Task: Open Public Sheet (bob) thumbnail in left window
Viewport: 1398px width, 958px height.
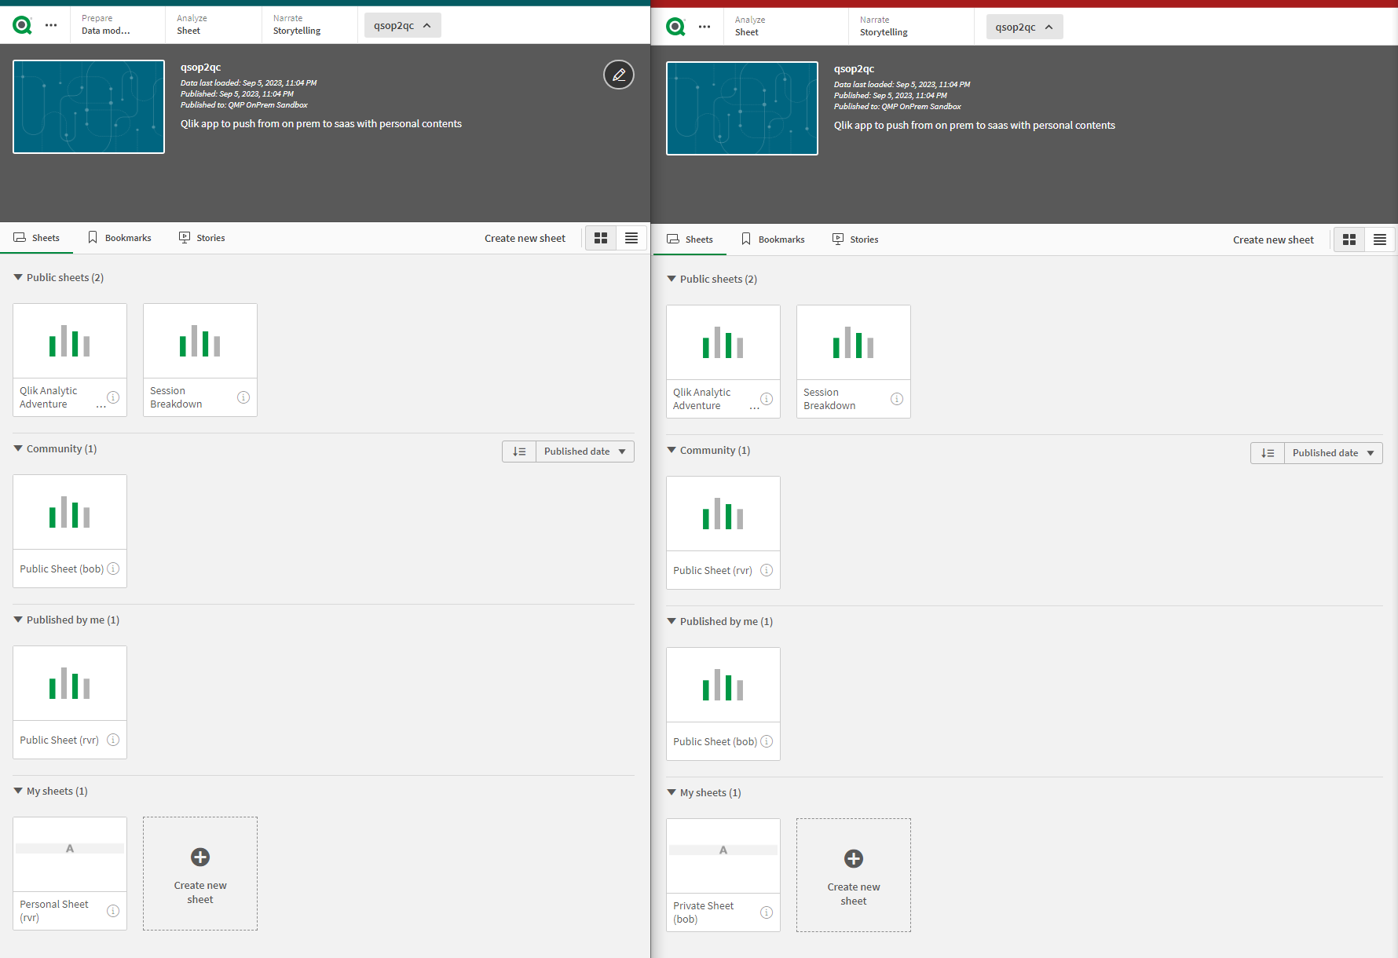Action: 70,512
